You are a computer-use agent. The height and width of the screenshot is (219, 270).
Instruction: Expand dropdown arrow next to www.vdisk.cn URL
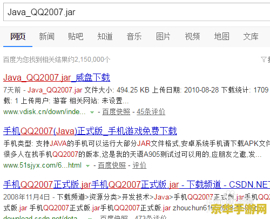pyautogui.click(x=92, y=112)
